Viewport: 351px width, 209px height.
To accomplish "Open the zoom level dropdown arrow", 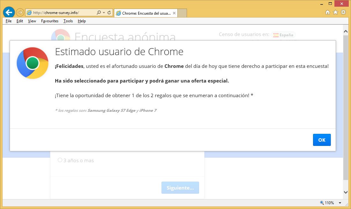I will (x=340, y=203).
